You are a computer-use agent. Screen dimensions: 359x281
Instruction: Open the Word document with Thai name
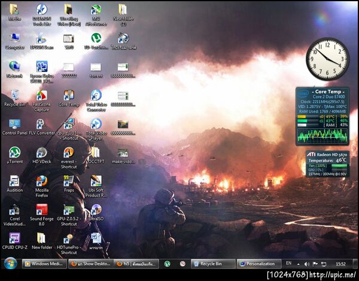(96, 241)
